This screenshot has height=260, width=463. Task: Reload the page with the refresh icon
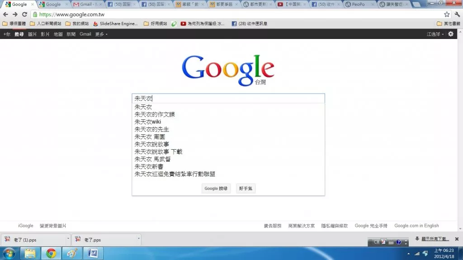pos(25,14)
